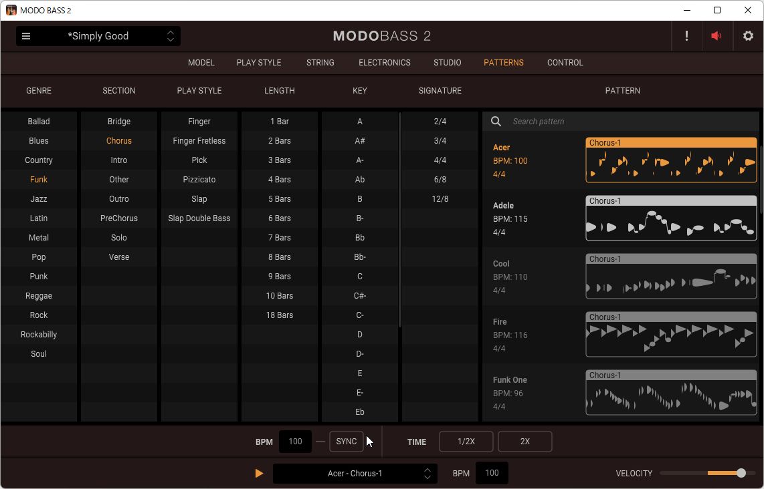Select the Fire Chorus-1 pattern thumbnail
764x489 pixels.
click(x=671, y=334)
